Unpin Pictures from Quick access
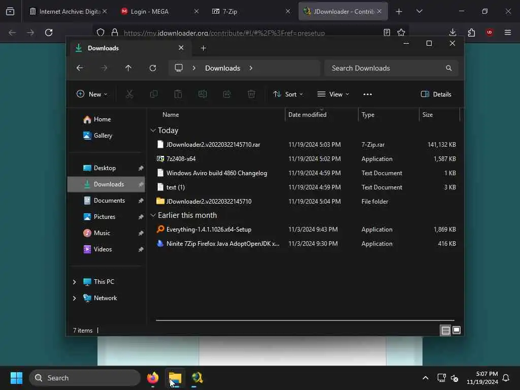 (141, 217)
